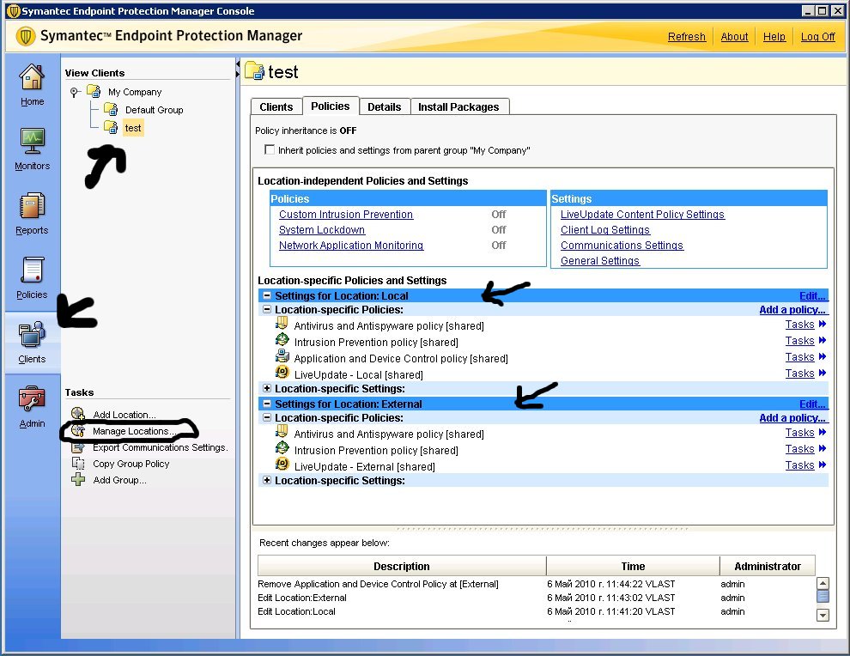
Task: Click Antivirus policy icon under External location
Action: (x=282, y=432)
